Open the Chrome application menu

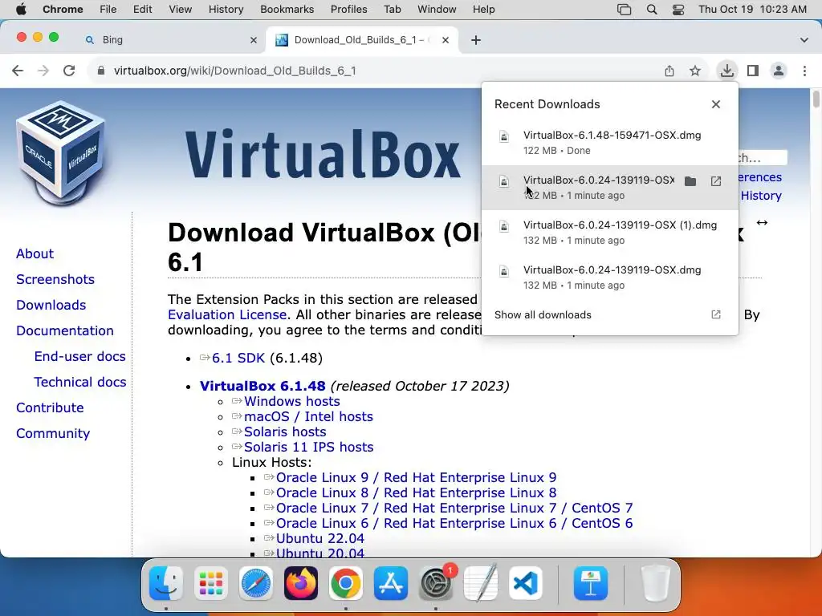(63, 10)
